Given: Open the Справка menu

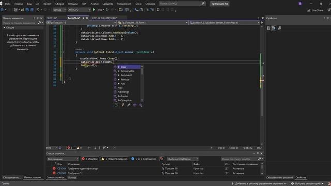Looking at the screenshot, I should 151,4.
